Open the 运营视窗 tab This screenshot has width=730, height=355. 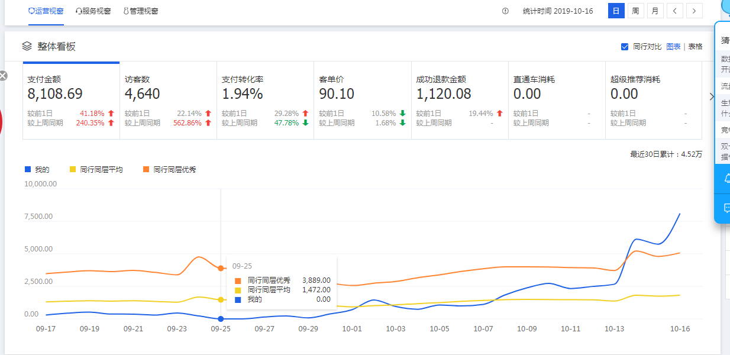click(x=46, y=11)
